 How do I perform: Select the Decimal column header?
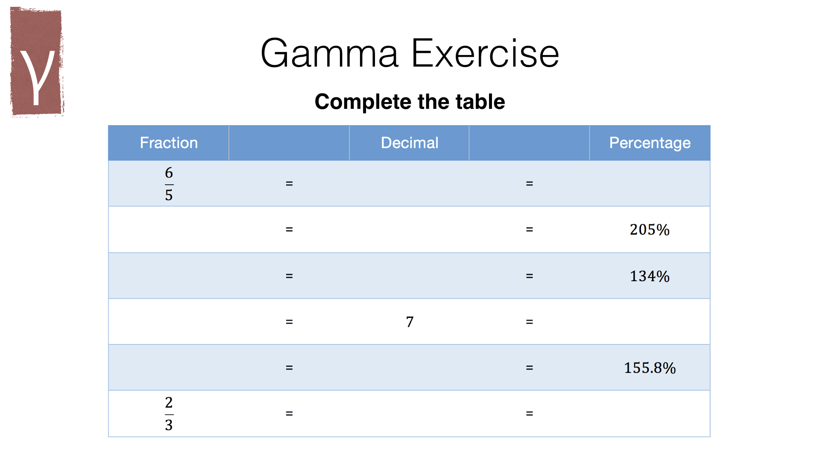[409, 143]
